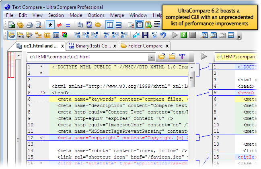Click the open folder with drive icon
This screenshot has width=261, height=169.
pyautogui.click(x=12, y=35)
